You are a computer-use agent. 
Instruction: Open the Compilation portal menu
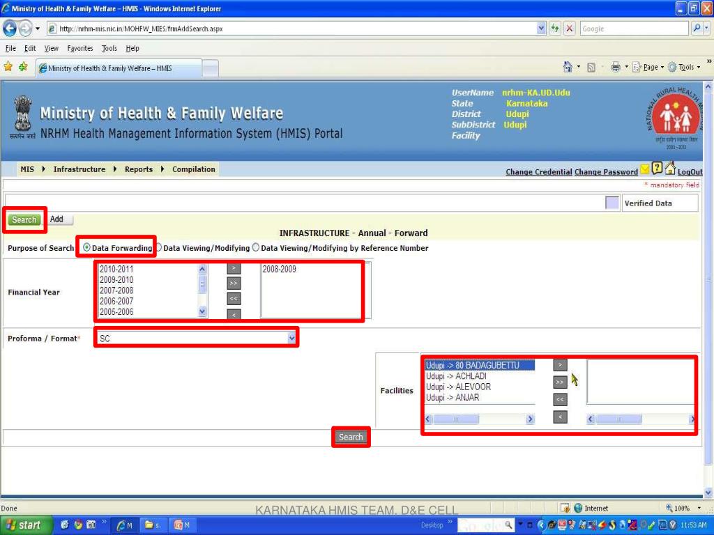point(194,169)
